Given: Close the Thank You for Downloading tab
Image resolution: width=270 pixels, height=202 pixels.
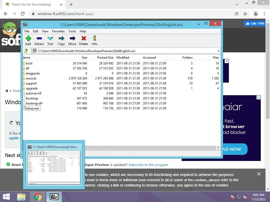Looking at the screenshot, I should (x=61, y=4).
